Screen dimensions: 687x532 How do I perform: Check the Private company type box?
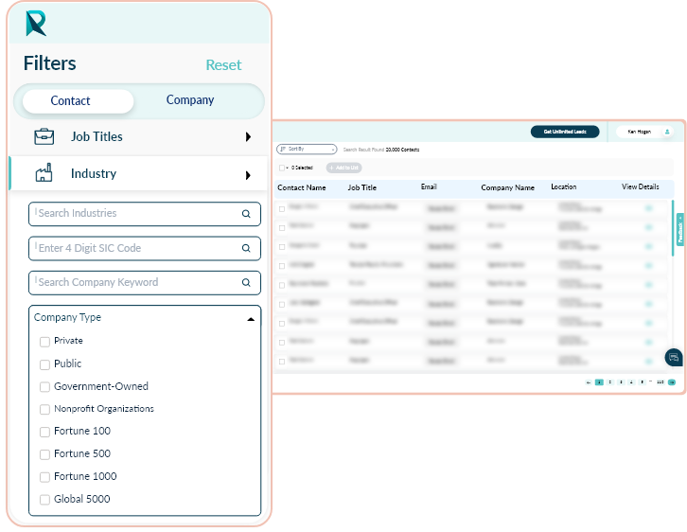[44, 342]
